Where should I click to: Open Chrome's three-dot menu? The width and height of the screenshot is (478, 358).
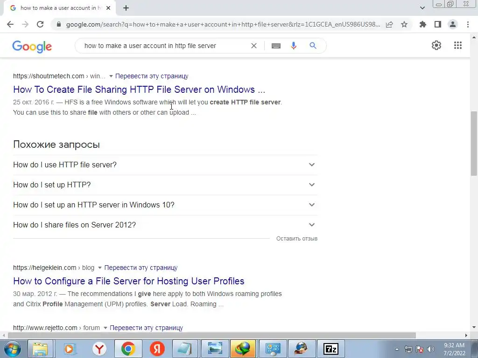coord(468,24)
